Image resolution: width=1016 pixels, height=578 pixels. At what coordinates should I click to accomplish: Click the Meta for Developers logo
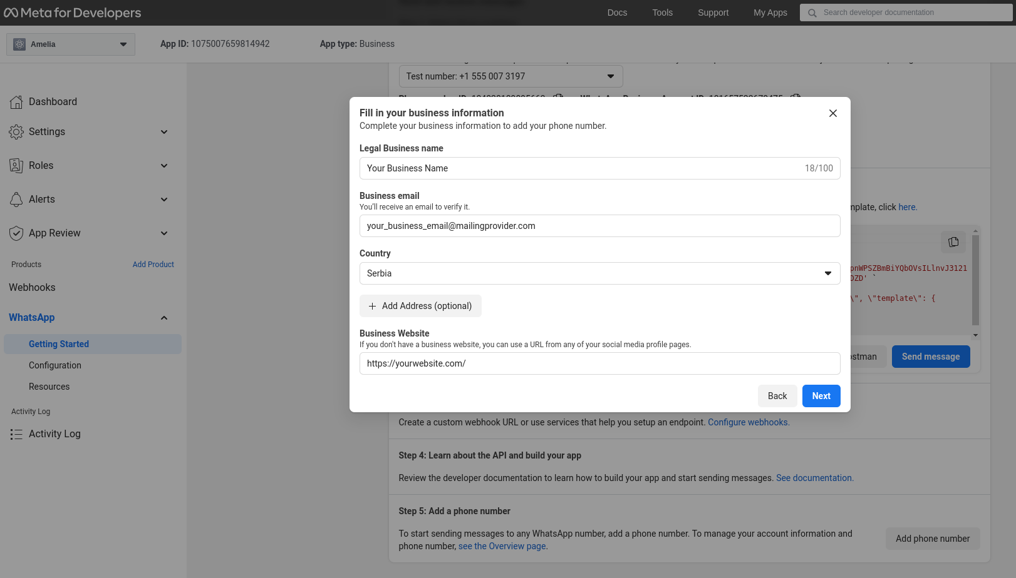(72, 13)
